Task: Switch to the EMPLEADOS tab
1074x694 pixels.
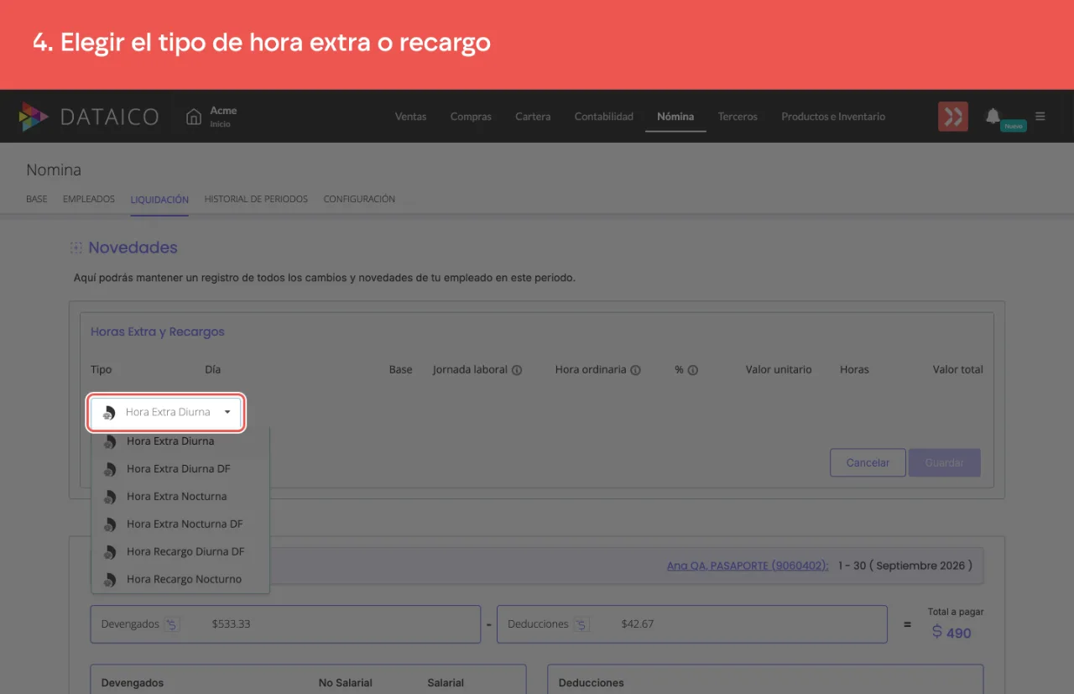Action: pyautogui.click(x=89, y=200)
